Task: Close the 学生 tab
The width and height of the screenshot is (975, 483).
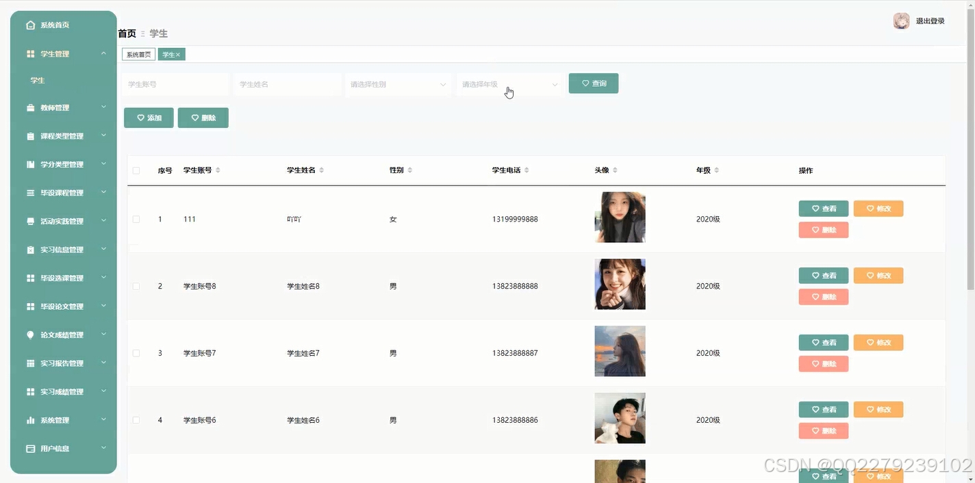Action: pos(179,54)
